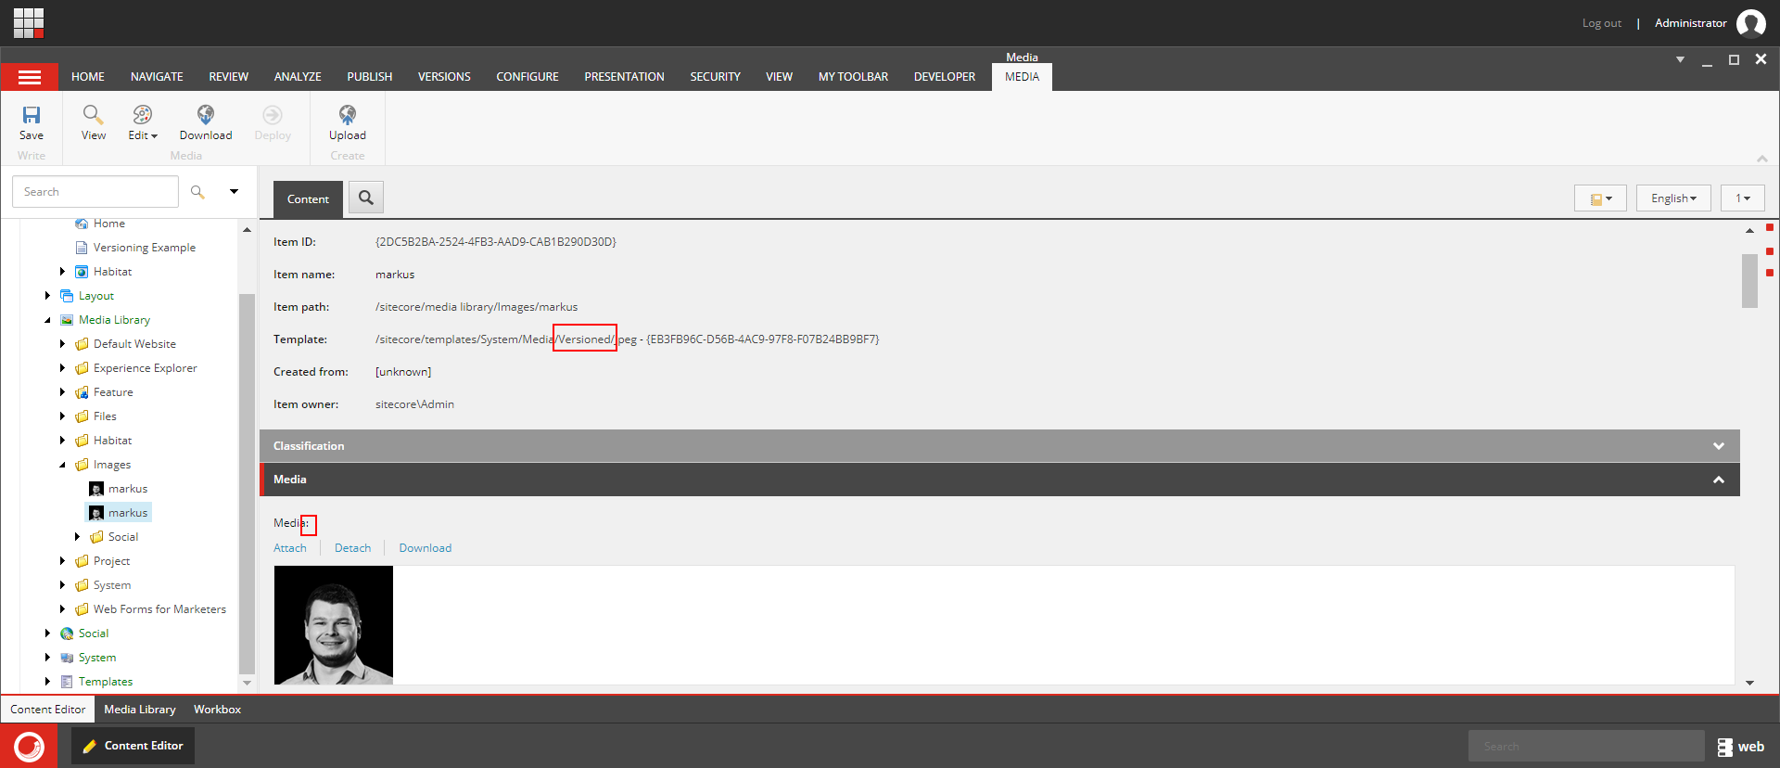Click the Detach media link

click(x=352, y=548)
